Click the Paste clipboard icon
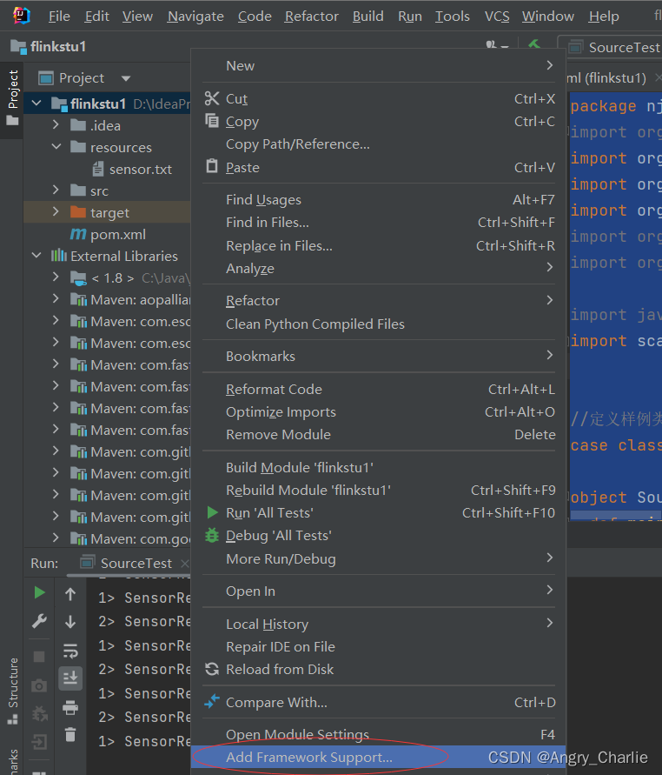The height and width of the screenshot is (775, 662). pyautogui.click(x=212, y=166)
